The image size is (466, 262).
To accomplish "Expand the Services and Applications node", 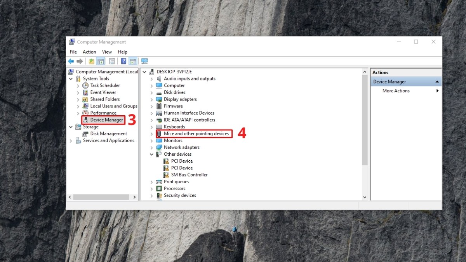I will (x=71, y=141).
